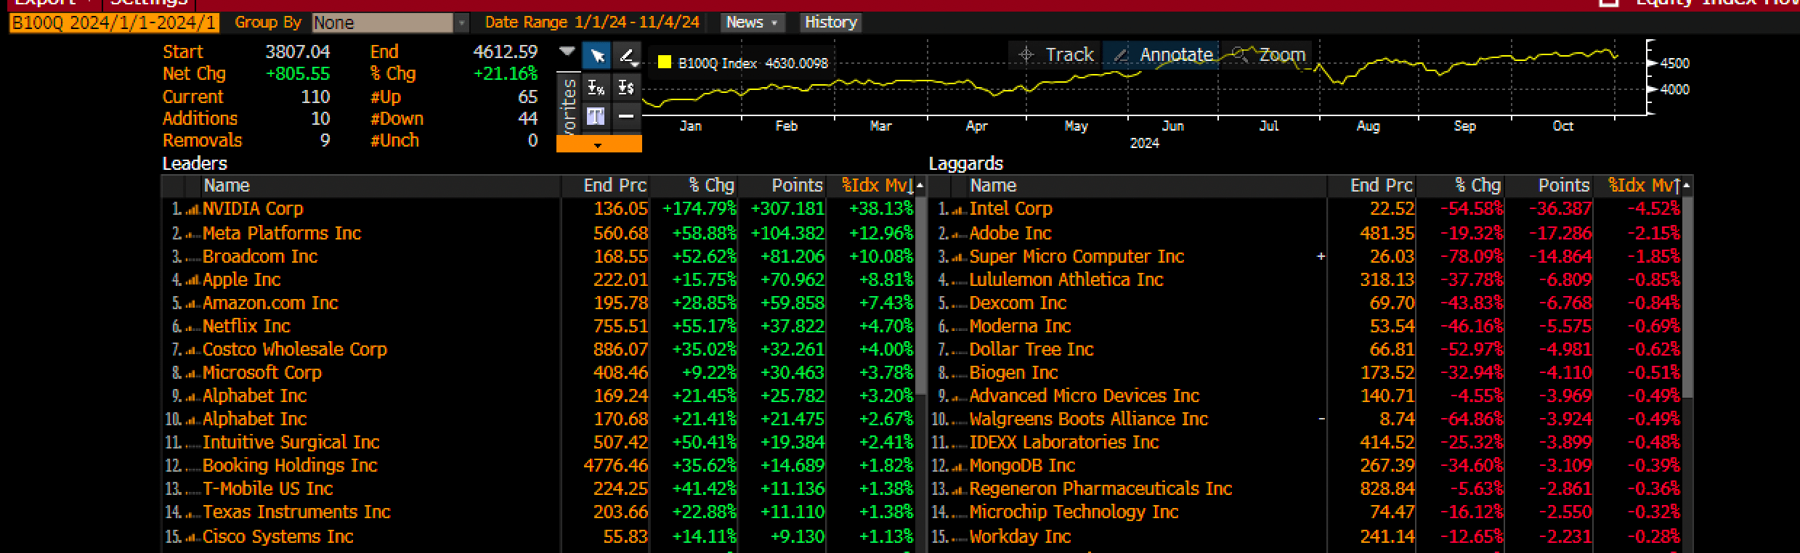Click plus marker on Super Micro Computer row
This screenshot has height=553, width=1800.
tap(1321, 256)
